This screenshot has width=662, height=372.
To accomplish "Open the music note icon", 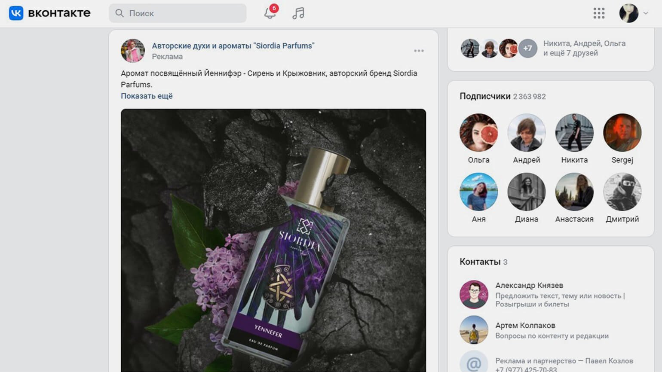I will (x=298, y=13).
